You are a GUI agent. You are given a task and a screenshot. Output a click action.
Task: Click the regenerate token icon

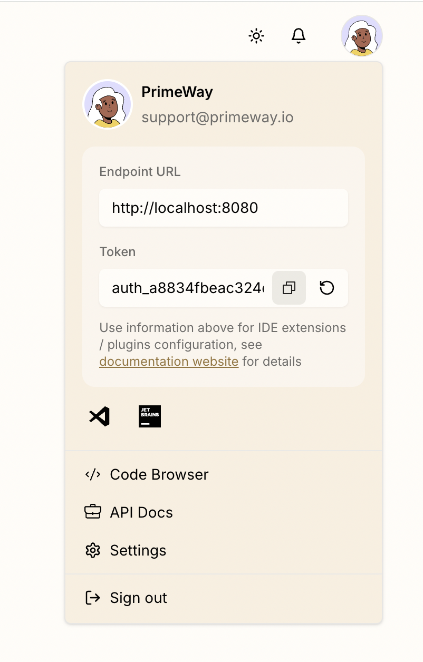click(x=327, y=288)
